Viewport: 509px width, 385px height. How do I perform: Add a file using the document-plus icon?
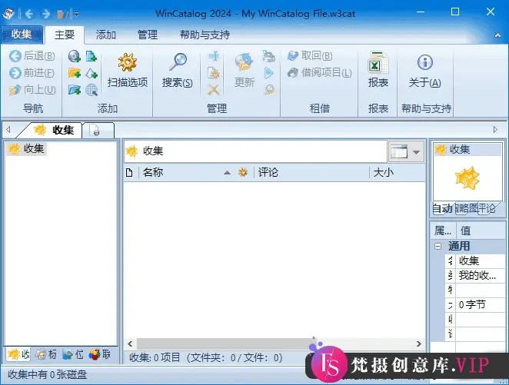91,56
